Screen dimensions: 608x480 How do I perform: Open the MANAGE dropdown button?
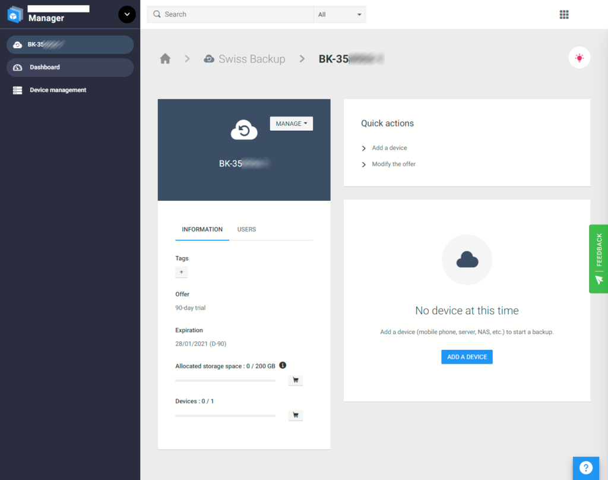(291, 124)
